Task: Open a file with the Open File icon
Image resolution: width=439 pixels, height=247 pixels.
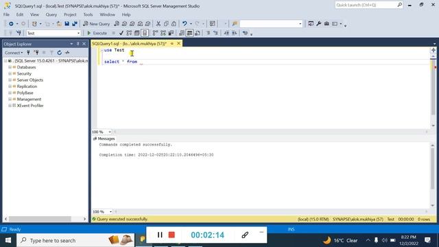Action: pos(59,24)
